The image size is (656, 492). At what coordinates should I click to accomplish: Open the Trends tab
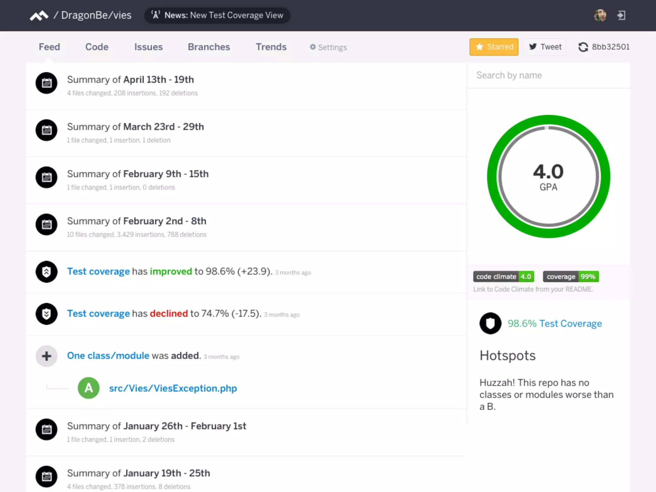(271, 47)
